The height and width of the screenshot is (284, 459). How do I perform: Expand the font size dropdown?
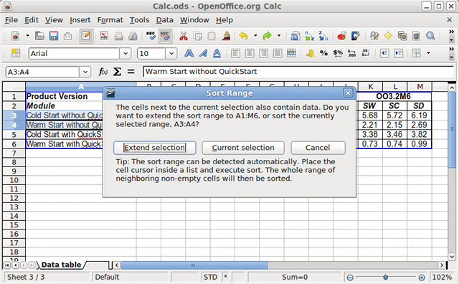(x=171, y=54)
